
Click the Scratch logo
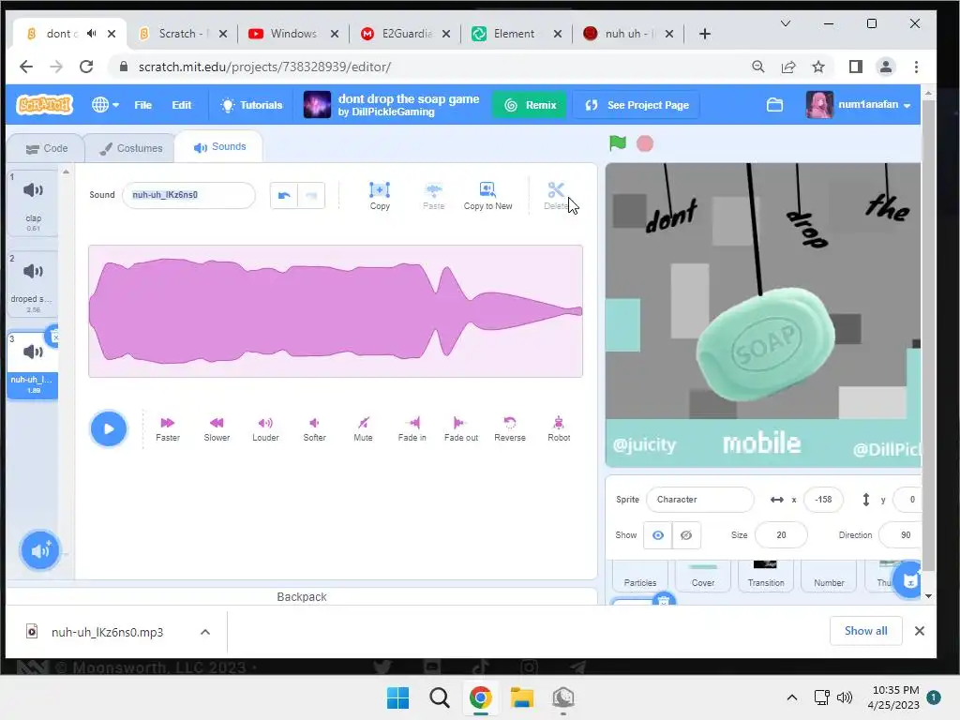pos(45,105)
